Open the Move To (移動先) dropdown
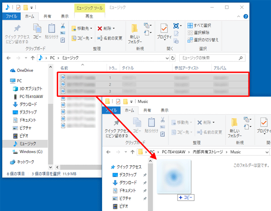The height and width of the screenshot is (211, 271). tap(83, 28)
